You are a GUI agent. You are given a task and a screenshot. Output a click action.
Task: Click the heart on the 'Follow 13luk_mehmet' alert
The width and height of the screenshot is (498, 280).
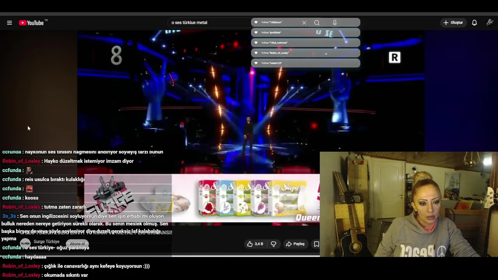point(256,42)
